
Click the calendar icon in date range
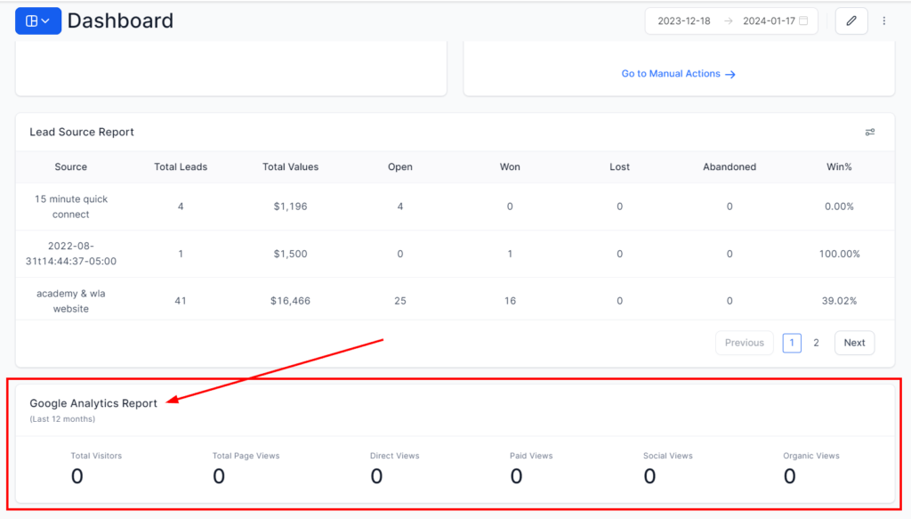[x=803, y=20]
